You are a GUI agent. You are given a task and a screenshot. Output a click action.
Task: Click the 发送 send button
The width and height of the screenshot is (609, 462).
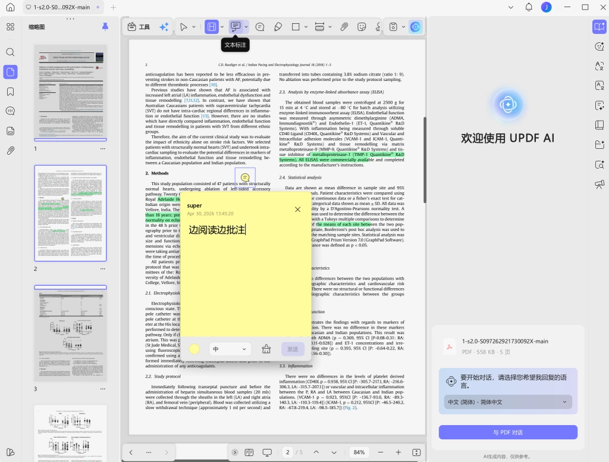click(x=293, y=349)
